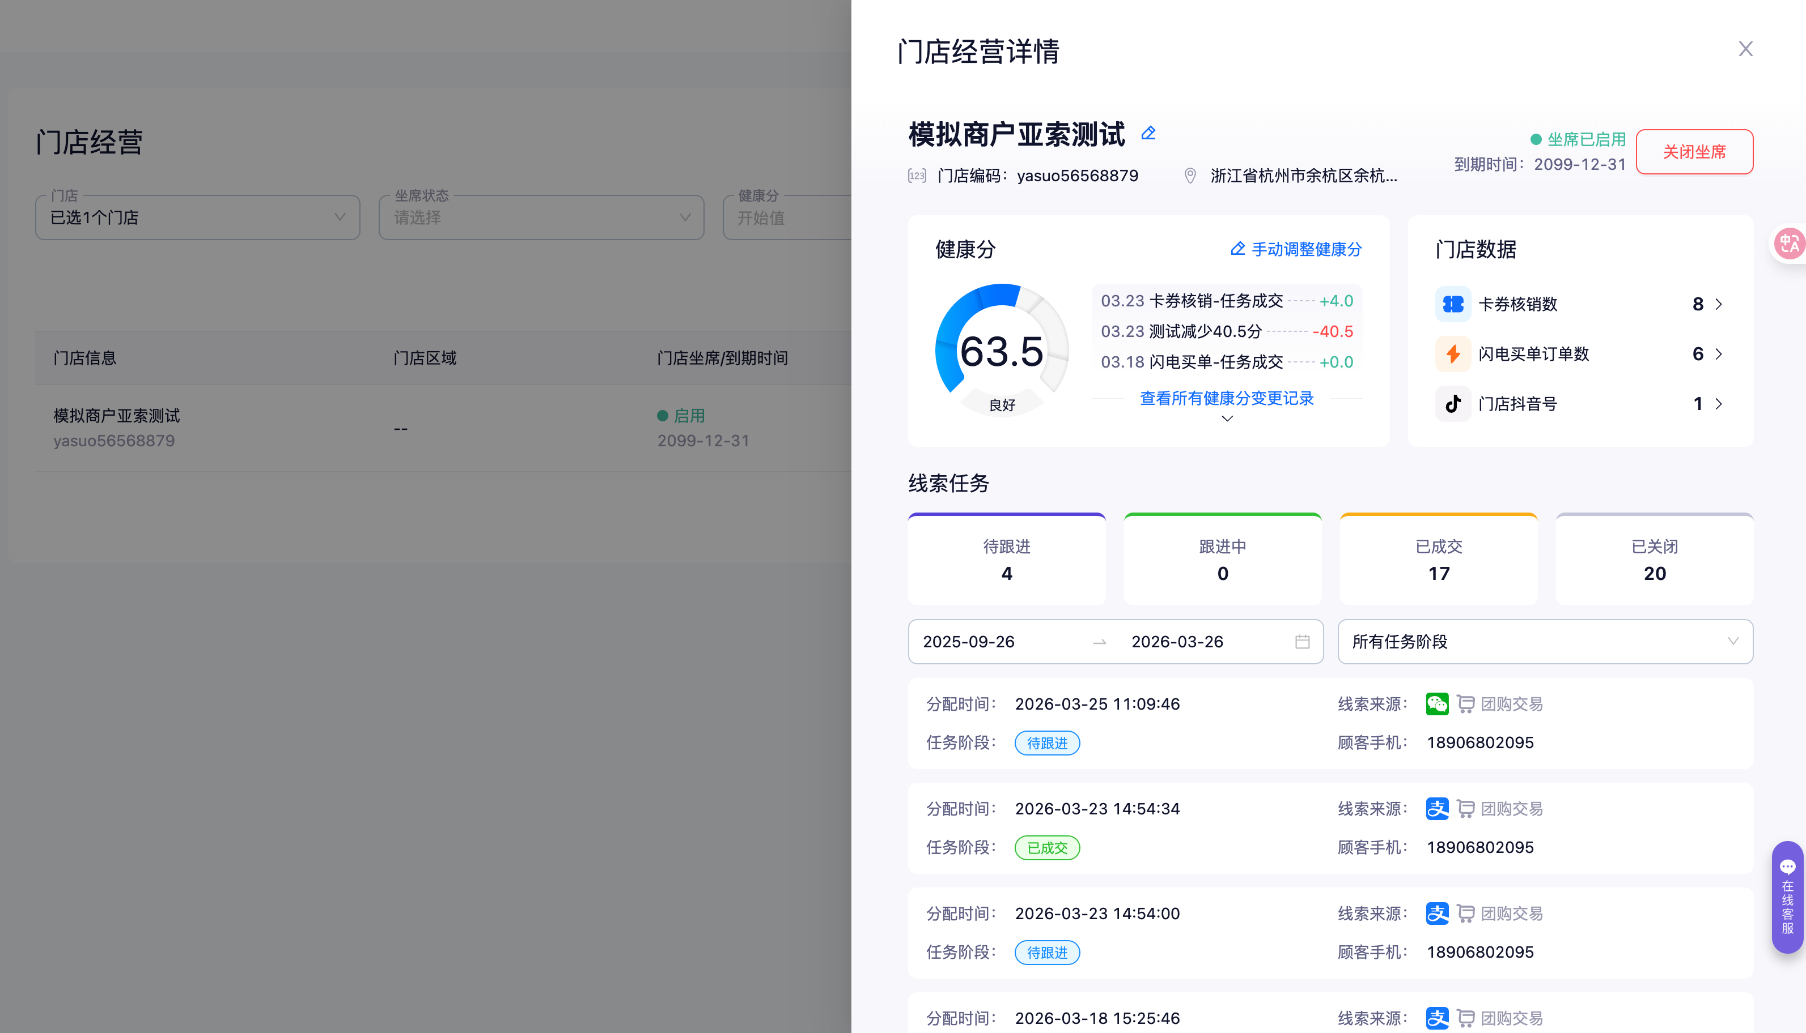The height and width of the screenshot is (1033, 1806).
Task: Select the 待跟进 task tab
Action: pos(1007,560)
